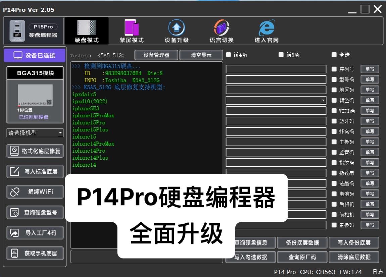Image resolution: width=386 pixels, height=277 pixels.
Task: Click the 地区码 input field
Action: click(276, 90)
